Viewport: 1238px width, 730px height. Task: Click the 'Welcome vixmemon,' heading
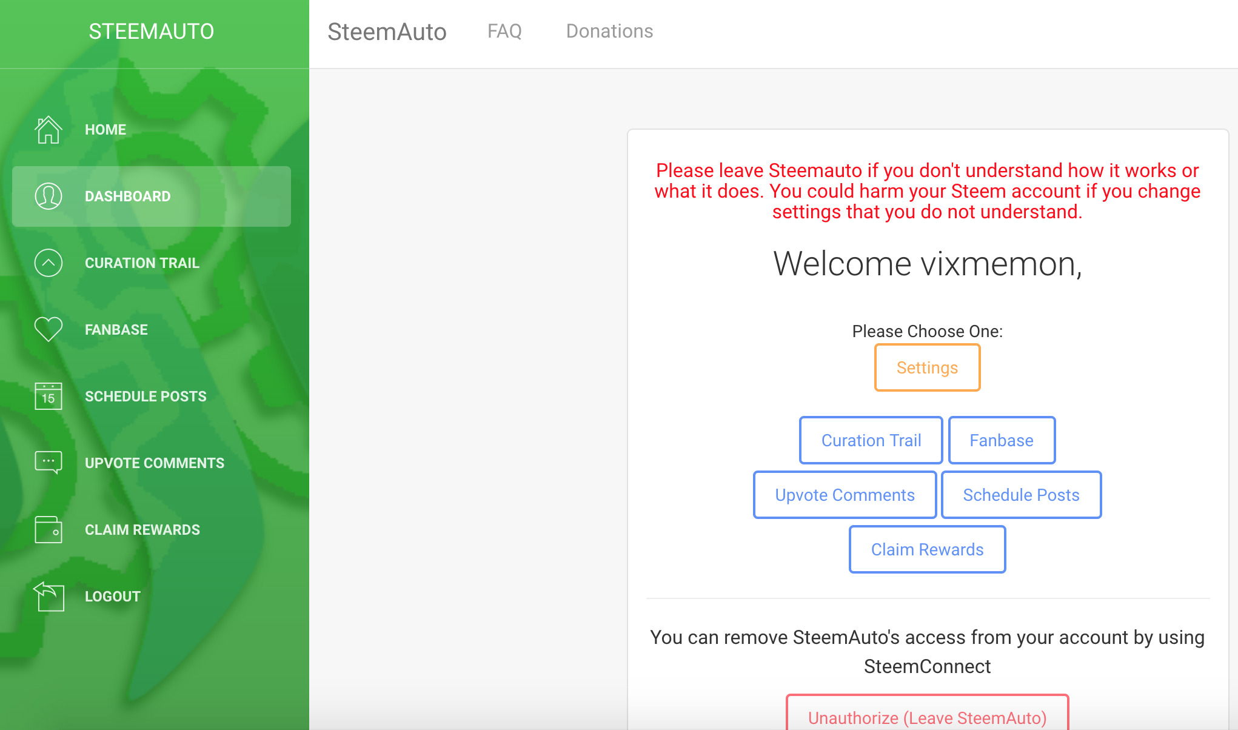(x=928, y=264)
